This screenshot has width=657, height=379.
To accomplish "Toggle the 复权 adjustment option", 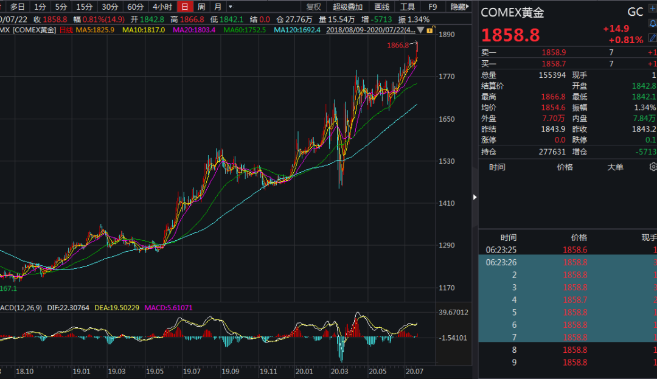I will click(x=313, y=7).
